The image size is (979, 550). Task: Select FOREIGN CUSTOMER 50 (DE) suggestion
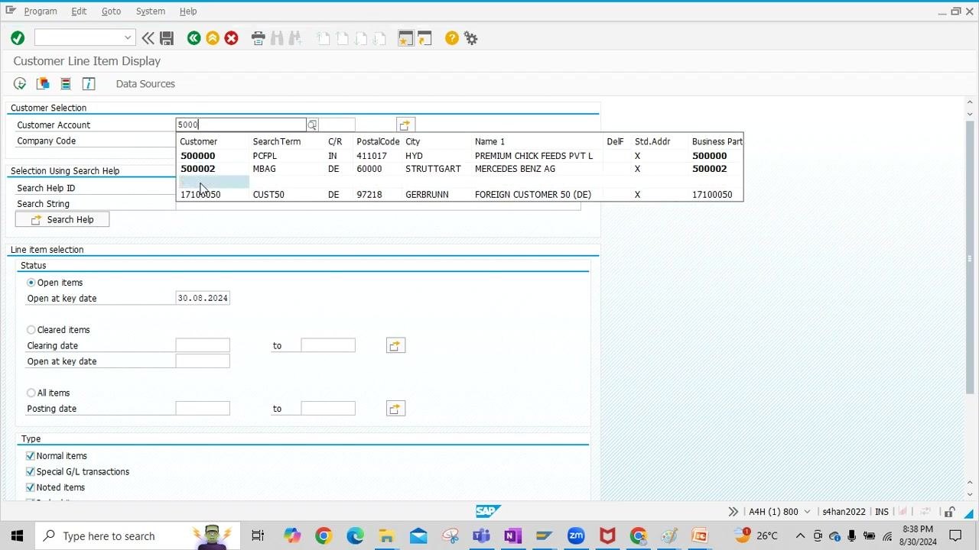459,195
